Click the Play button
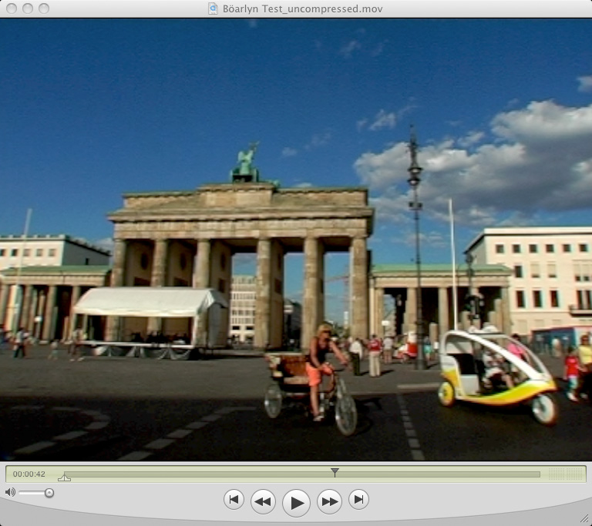This screenshot has width=592, height=526. point(296,503)
